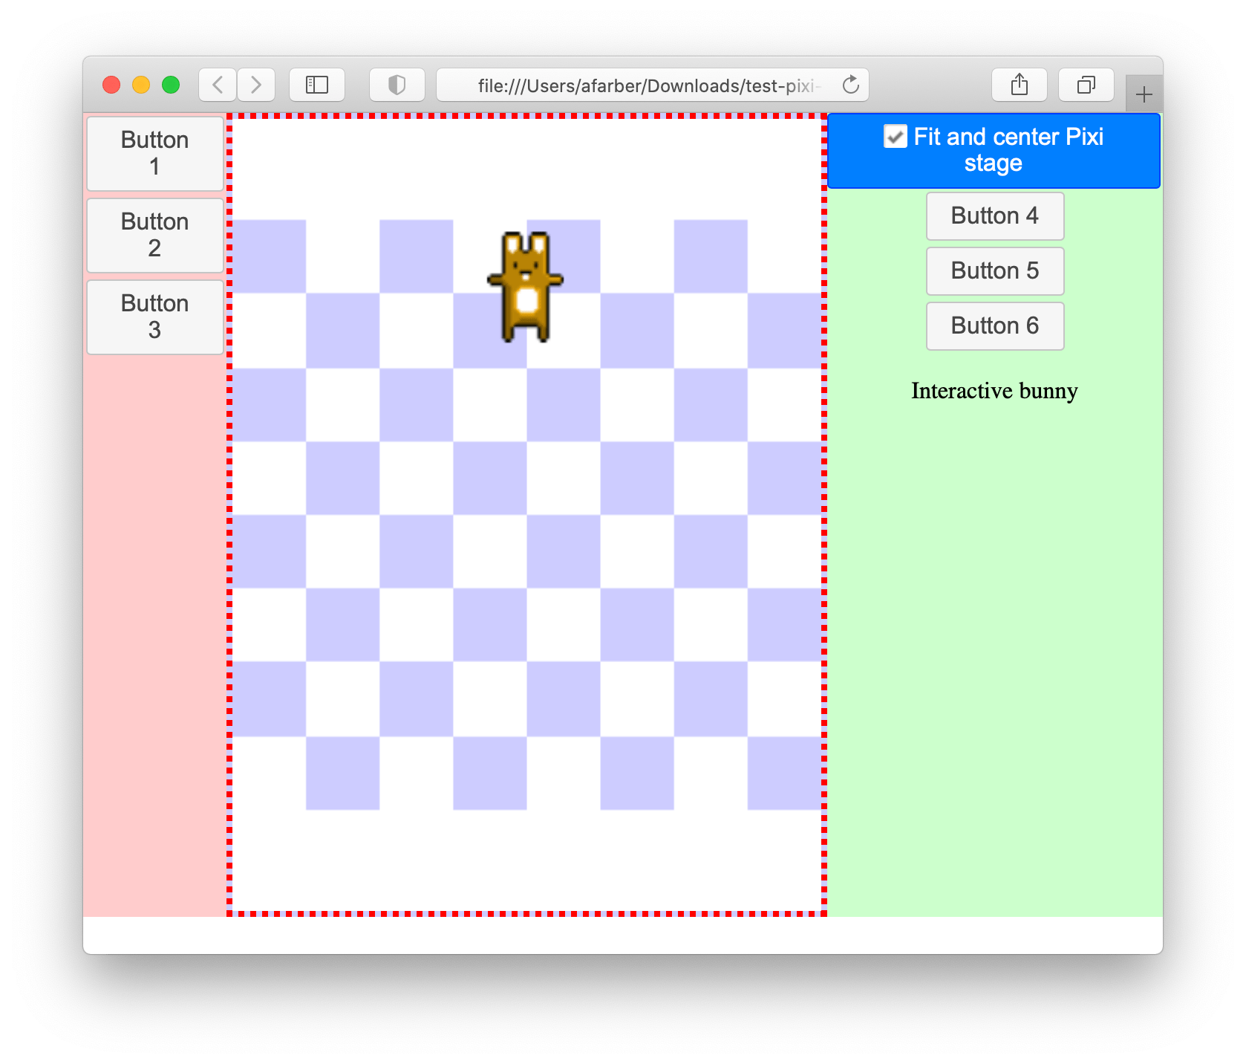Navigate forward using the forward arrow
The width and height of the screenshot is (1246, 1064).
pyautogui.click(x=256, y=85)
